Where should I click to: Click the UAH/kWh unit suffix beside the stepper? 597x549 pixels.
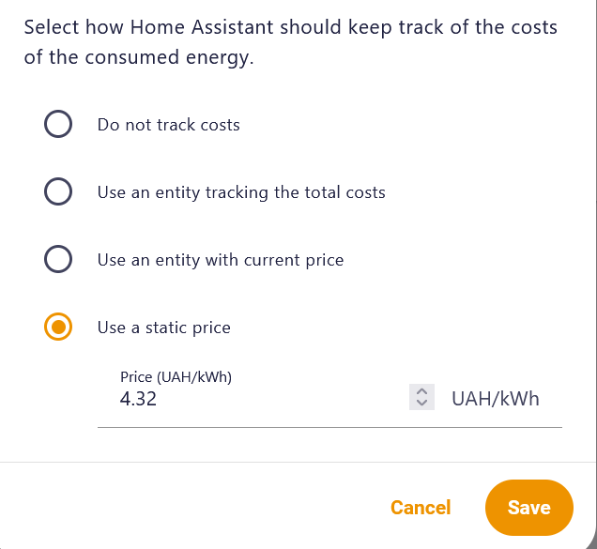496,399
